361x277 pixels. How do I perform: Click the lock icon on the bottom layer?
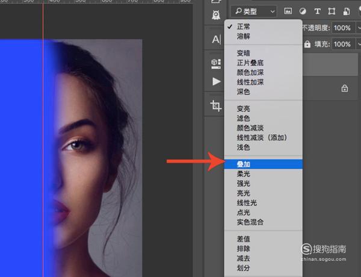pos(344,89)
